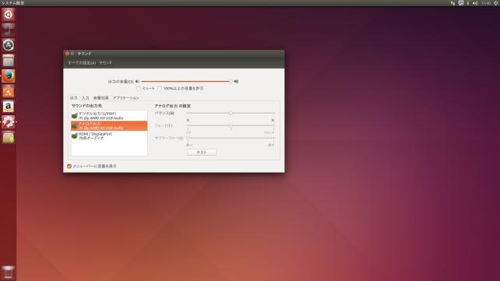Viewport: 500px width, 281px height.
Task: Close the サウンド window
Action: click(67, 54)
